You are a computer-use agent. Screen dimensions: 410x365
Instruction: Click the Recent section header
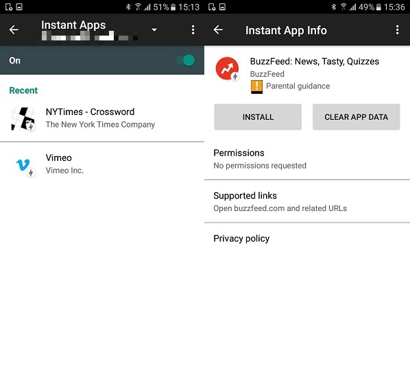coord(23,90)
